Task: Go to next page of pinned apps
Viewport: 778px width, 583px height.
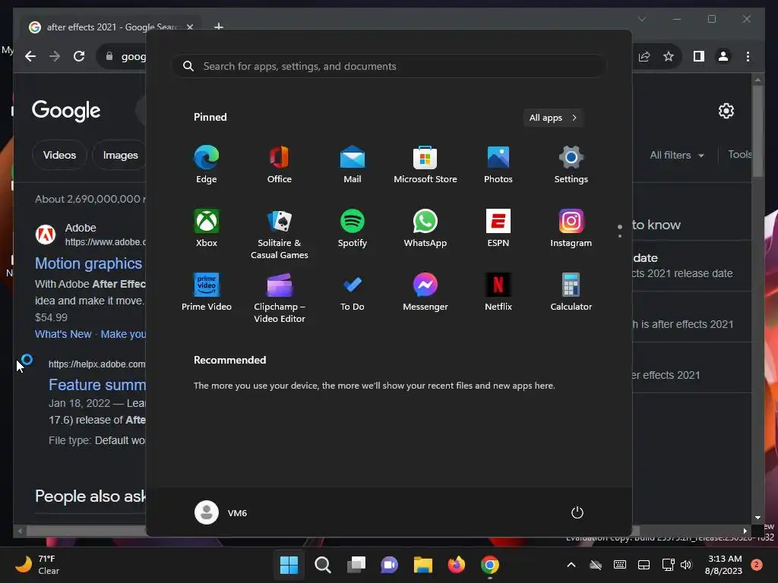Action: 620,236
